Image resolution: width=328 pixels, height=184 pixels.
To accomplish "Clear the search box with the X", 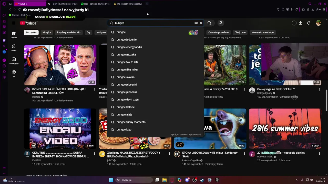I will [201, 23].
